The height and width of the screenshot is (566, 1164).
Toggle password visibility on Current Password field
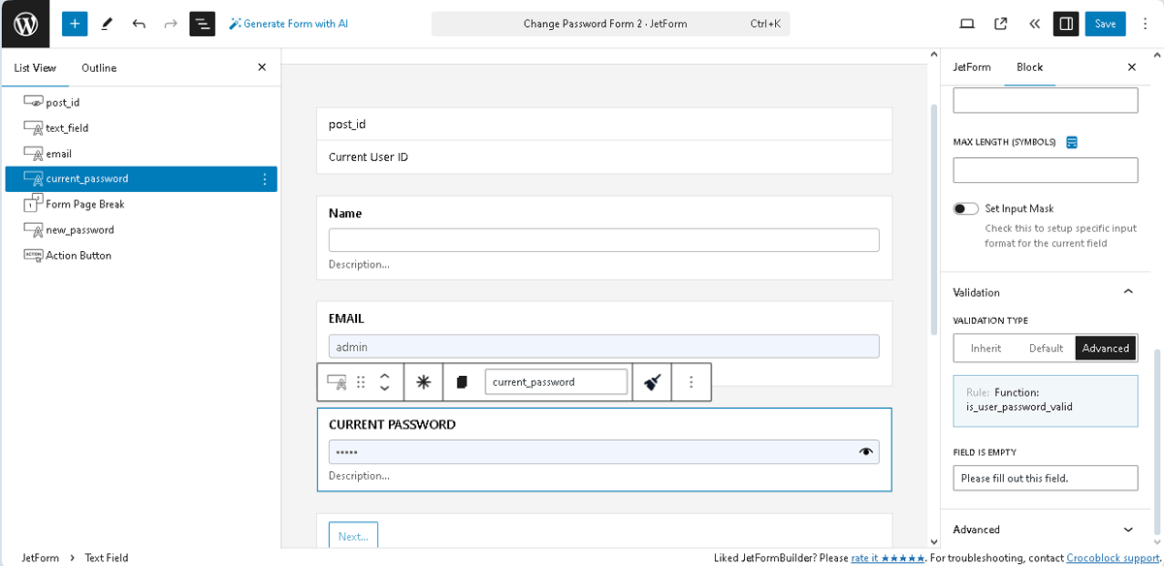pos(866,451)
